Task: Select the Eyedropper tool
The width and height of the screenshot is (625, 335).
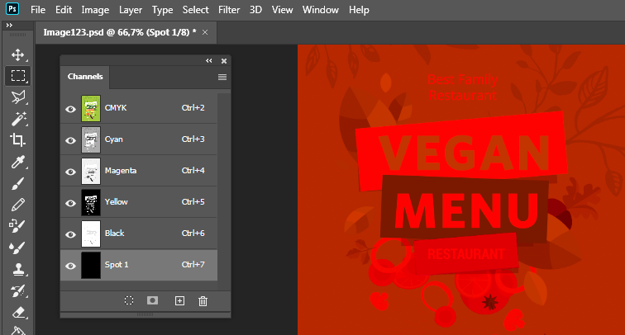Action: pos(17,162)
